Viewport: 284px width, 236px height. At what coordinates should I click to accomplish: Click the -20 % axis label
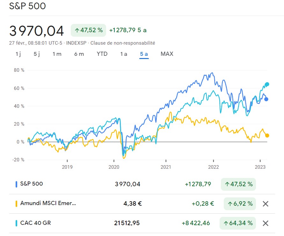click(x=18, y=160)
